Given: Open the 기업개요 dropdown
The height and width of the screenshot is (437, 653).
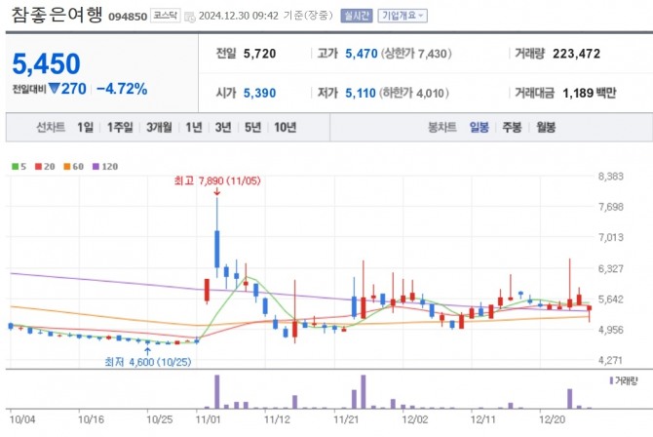Looking at the screenshot, I should (403, 16).
